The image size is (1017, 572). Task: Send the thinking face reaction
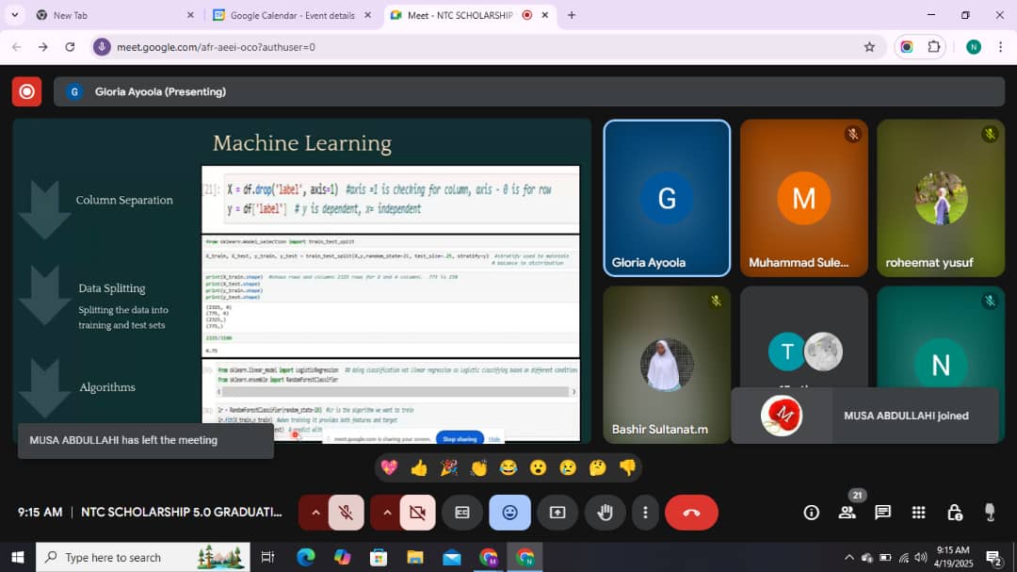click(598, 467)
